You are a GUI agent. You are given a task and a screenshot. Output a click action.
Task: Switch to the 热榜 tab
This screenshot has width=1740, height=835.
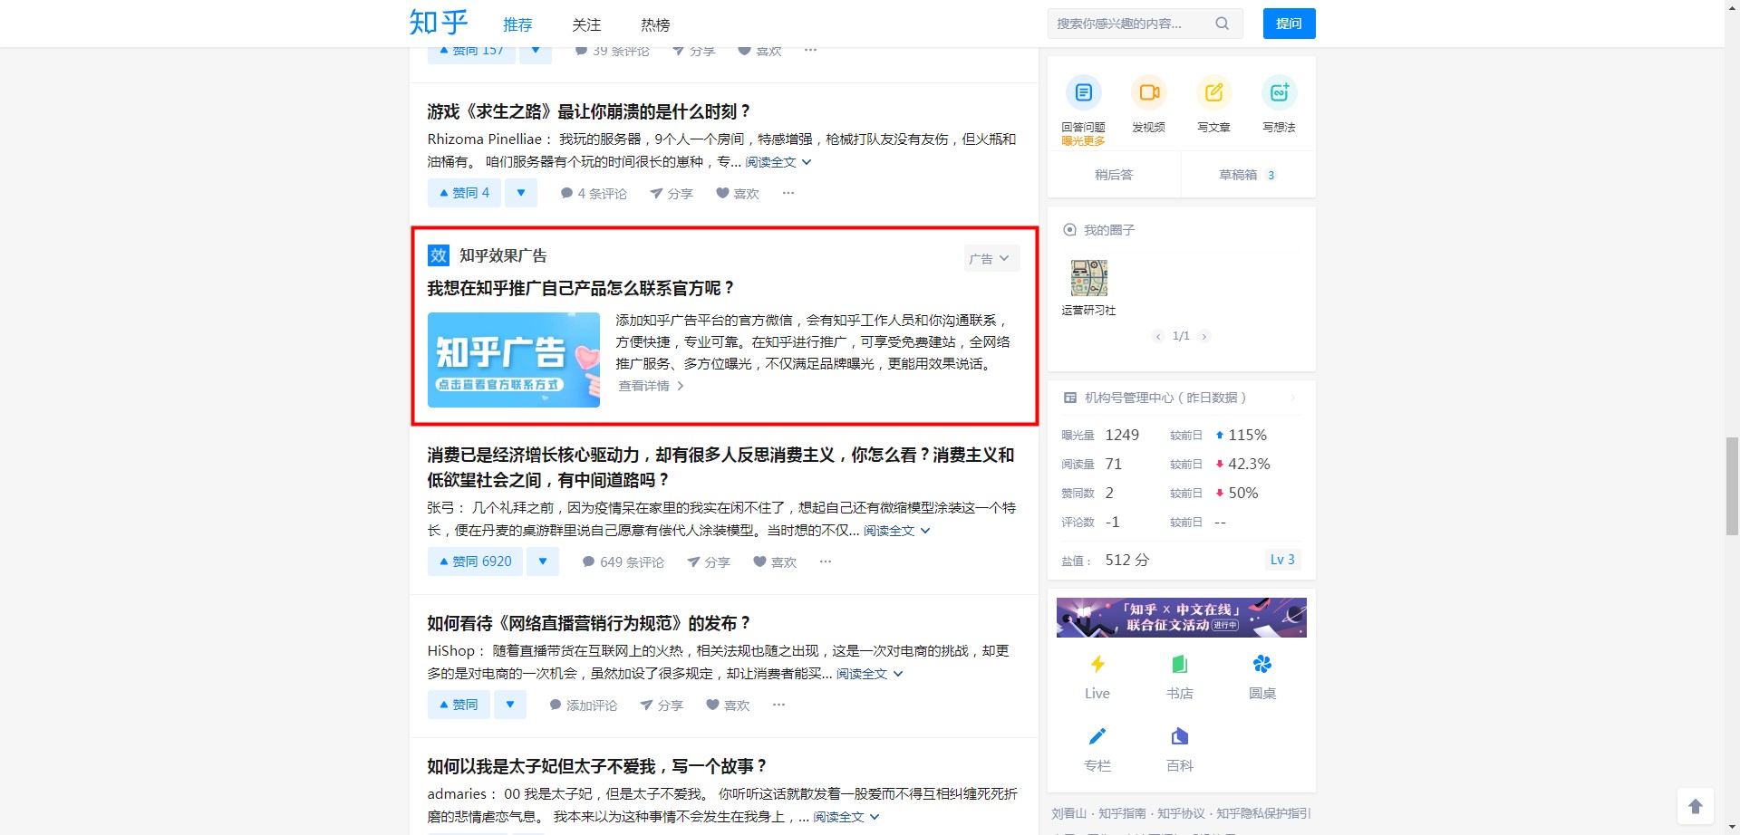[655, 24]
